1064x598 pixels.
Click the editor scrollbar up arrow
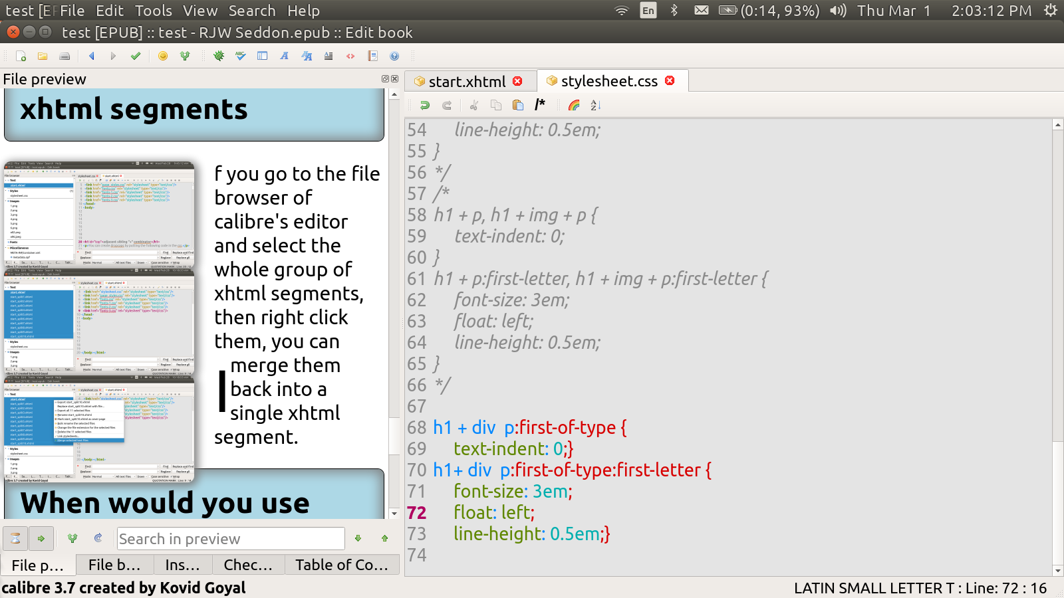[1058, 125]
